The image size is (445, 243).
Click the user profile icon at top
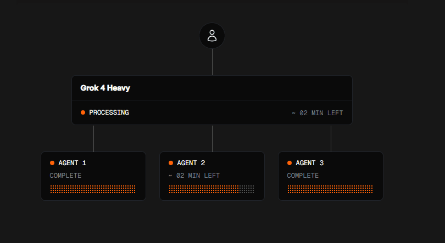(212, 36)
